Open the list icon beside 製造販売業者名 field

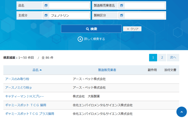(x=122, y=5)
